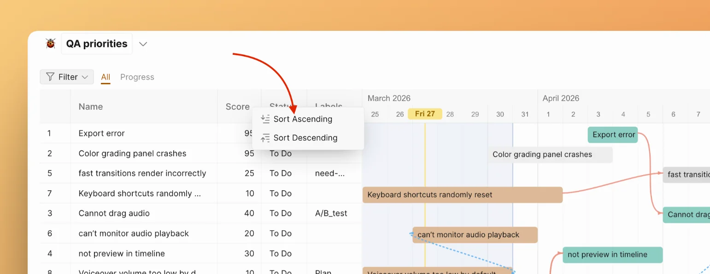The image size is (710, 274).
Task: Click the Sort Ascending icon
Action: (265, 119)
